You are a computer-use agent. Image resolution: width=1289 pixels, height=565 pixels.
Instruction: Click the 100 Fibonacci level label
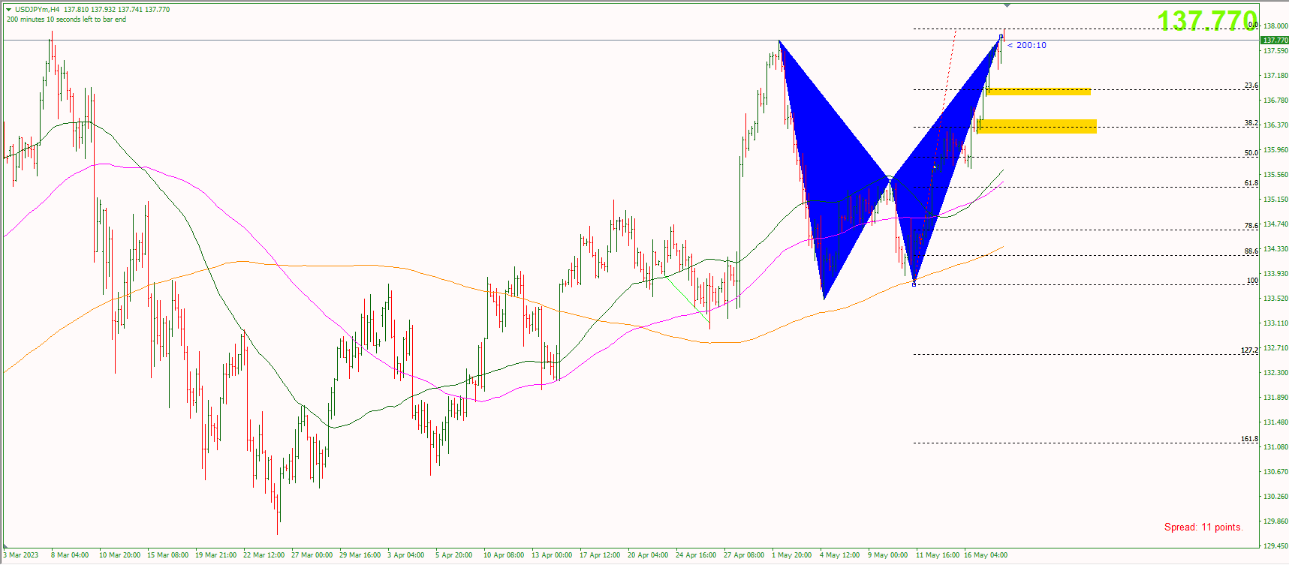click(x=1252, y=281)
